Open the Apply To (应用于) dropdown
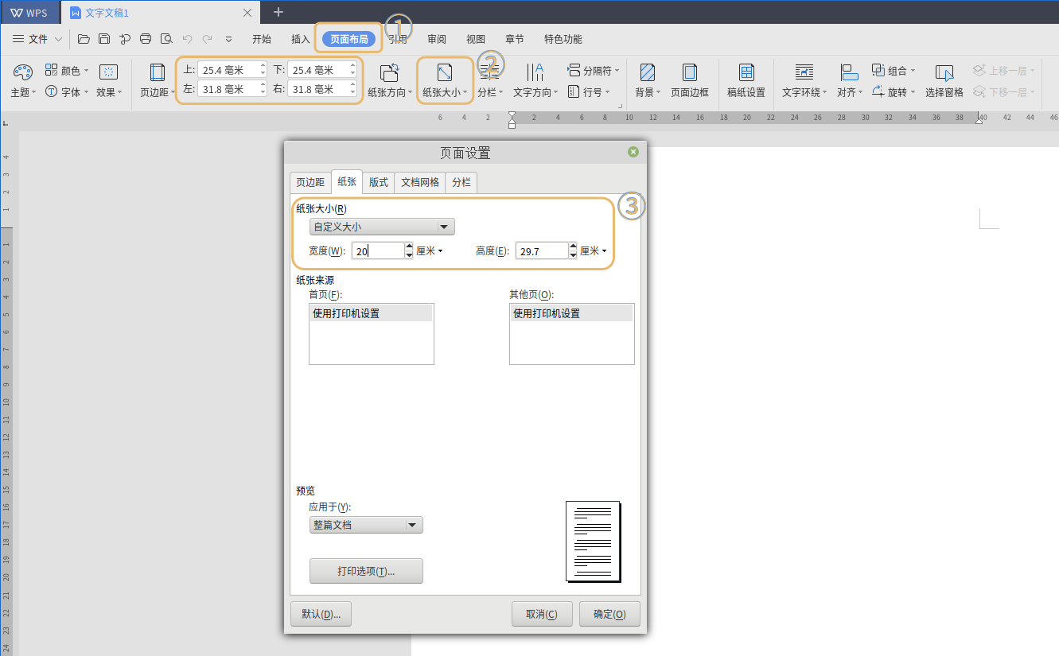 (412, 525)
